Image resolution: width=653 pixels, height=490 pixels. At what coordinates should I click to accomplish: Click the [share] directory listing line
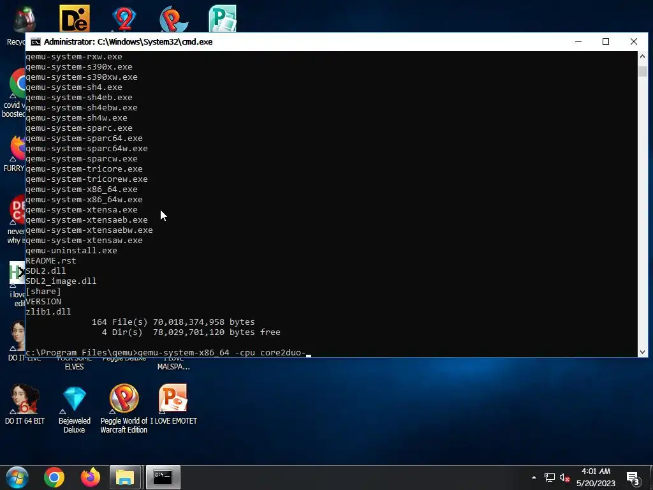pyautogui.click(x=43, y=291)
